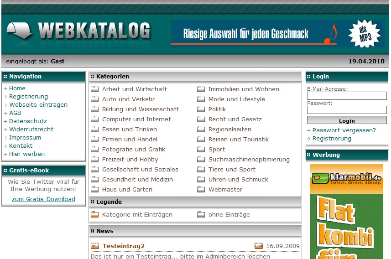This screenshot has width=391, height=259.
Task: Click the MP3 music banner advertisement
Action: 278,33
